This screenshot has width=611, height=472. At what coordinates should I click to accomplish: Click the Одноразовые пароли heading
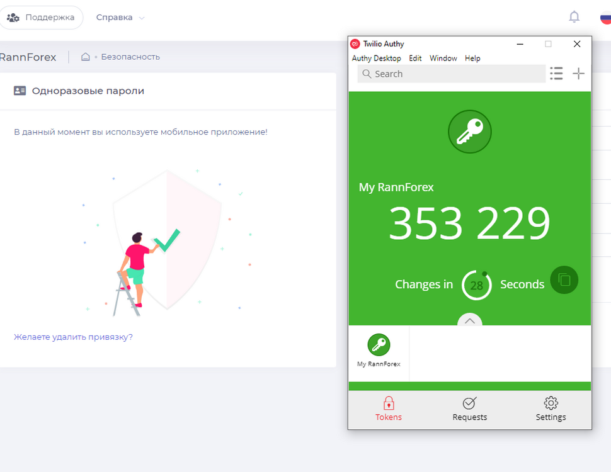click(88, 91)
